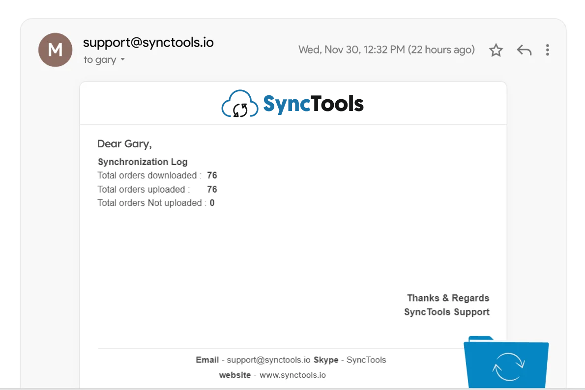This screenshot has width=585, height=390.
Task: Click the SyncTools wordmark in the banner
Action: click(313, 104)
